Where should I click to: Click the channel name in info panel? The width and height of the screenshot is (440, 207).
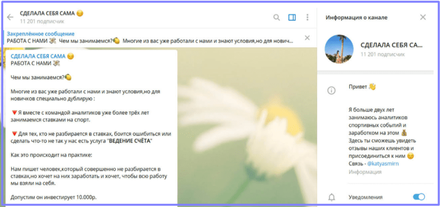pyautogui.click(x=391, y=45)
